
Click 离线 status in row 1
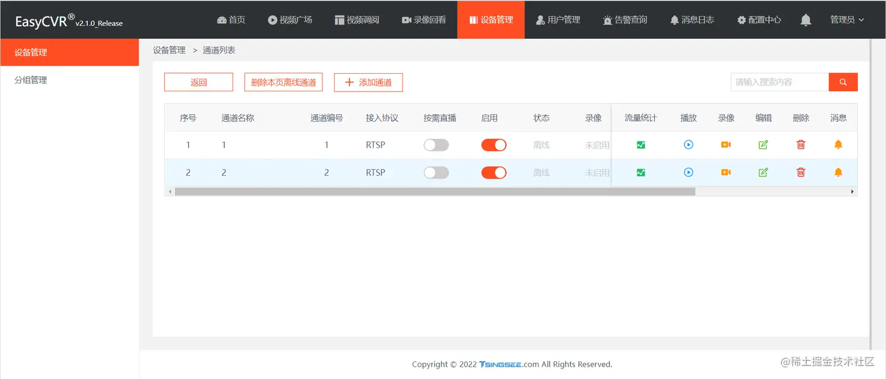coord(541,145)
